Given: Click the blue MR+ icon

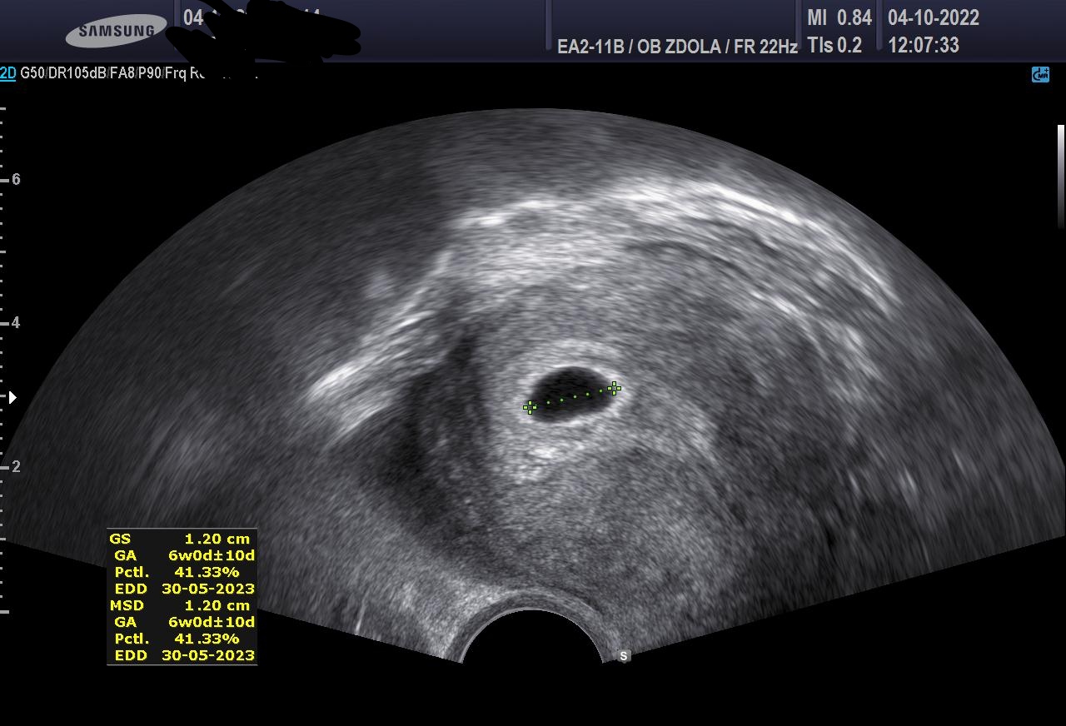Looking at the screenshot, I should pyautogui.click(x=1040, y=75).
